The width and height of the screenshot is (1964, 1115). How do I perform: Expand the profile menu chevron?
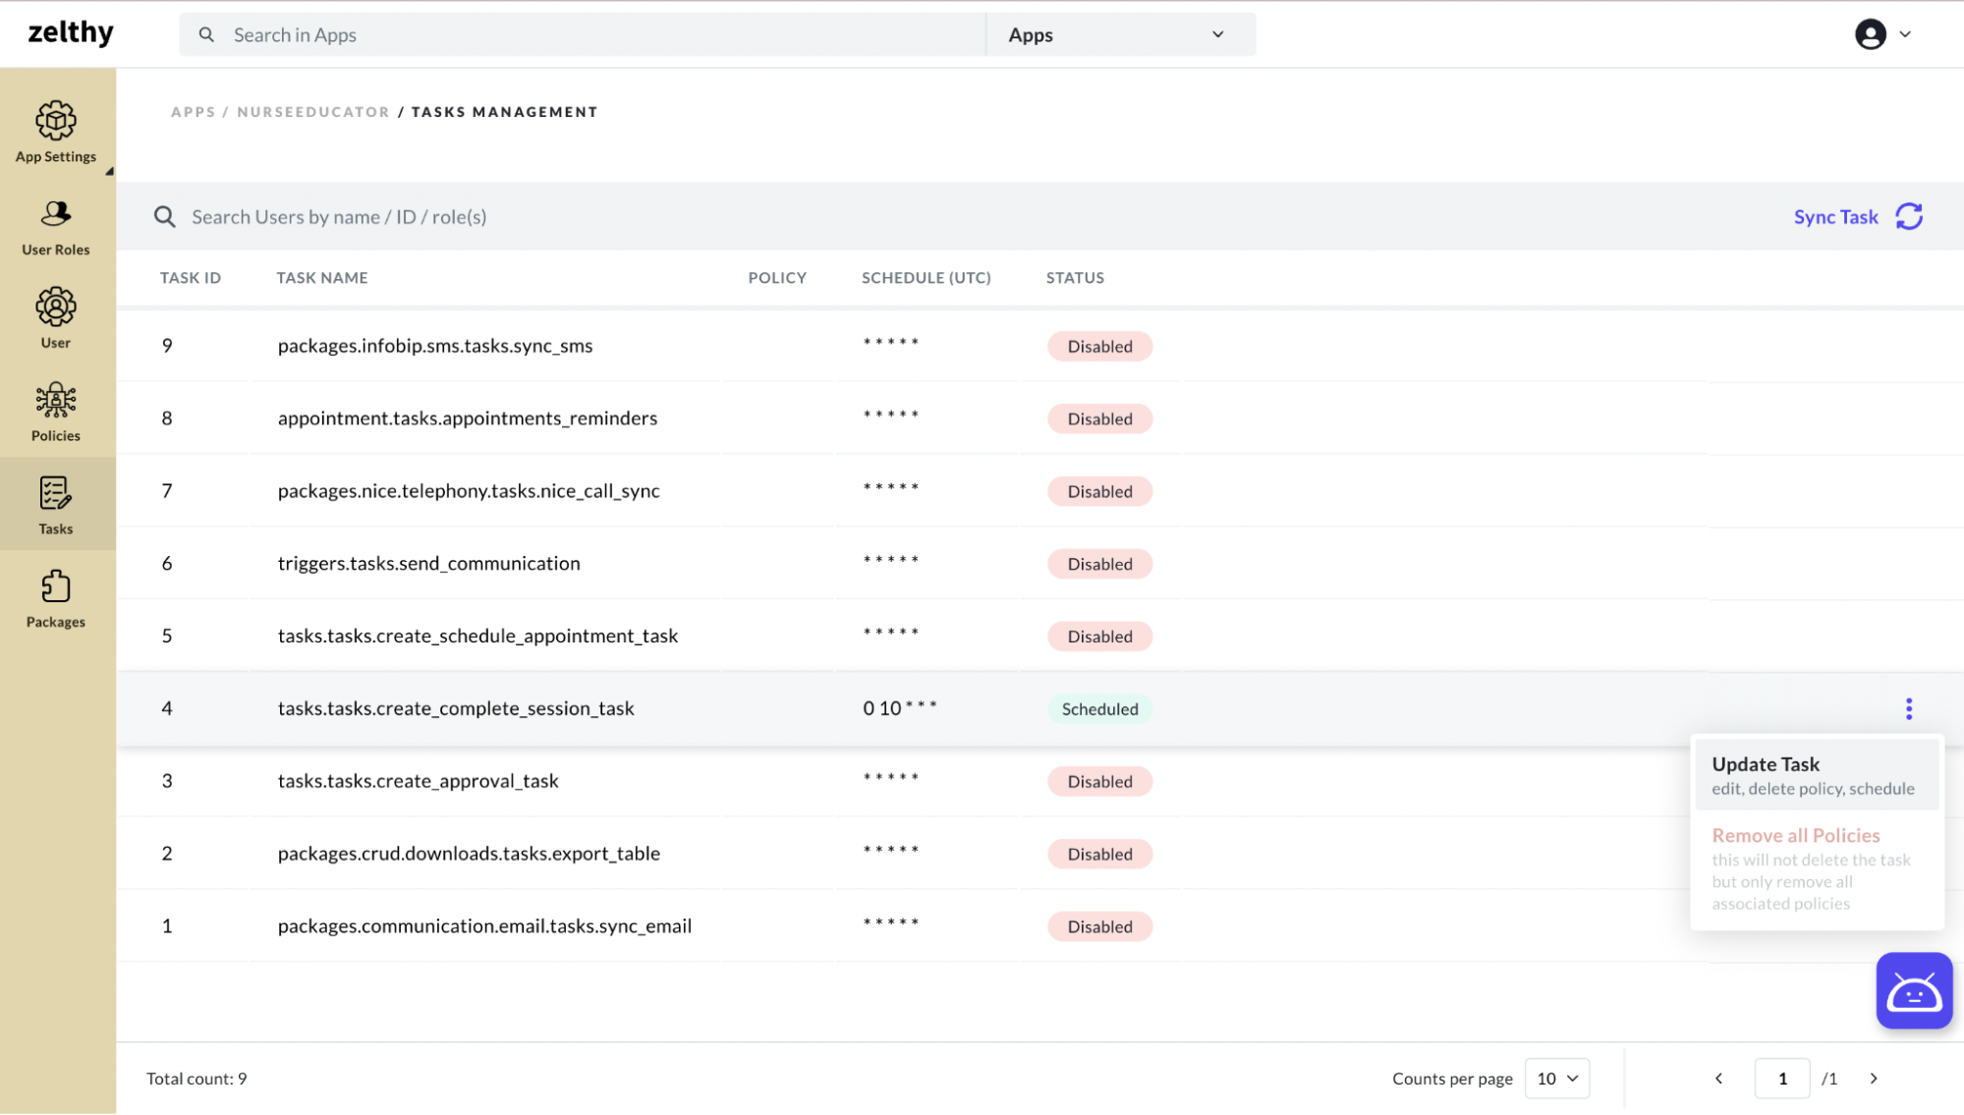[x=1905, y=34]
